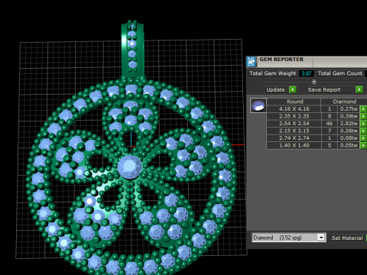Click green arrow for 2.74 X 2.74 row

(x=363, y=138)
